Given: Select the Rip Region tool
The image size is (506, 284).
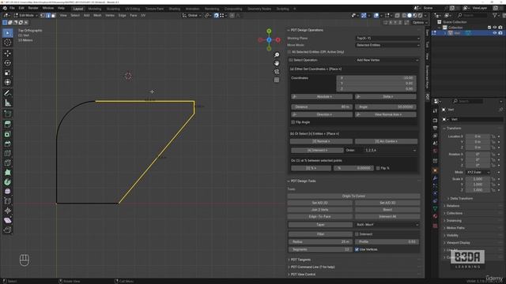Looking at the screenshot, I should pyautogui.click(x=7, y=230).
